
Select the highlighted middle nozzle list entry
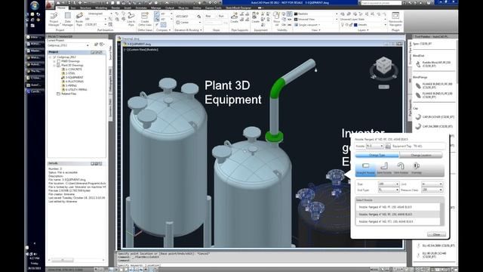[x=398, y=215]
